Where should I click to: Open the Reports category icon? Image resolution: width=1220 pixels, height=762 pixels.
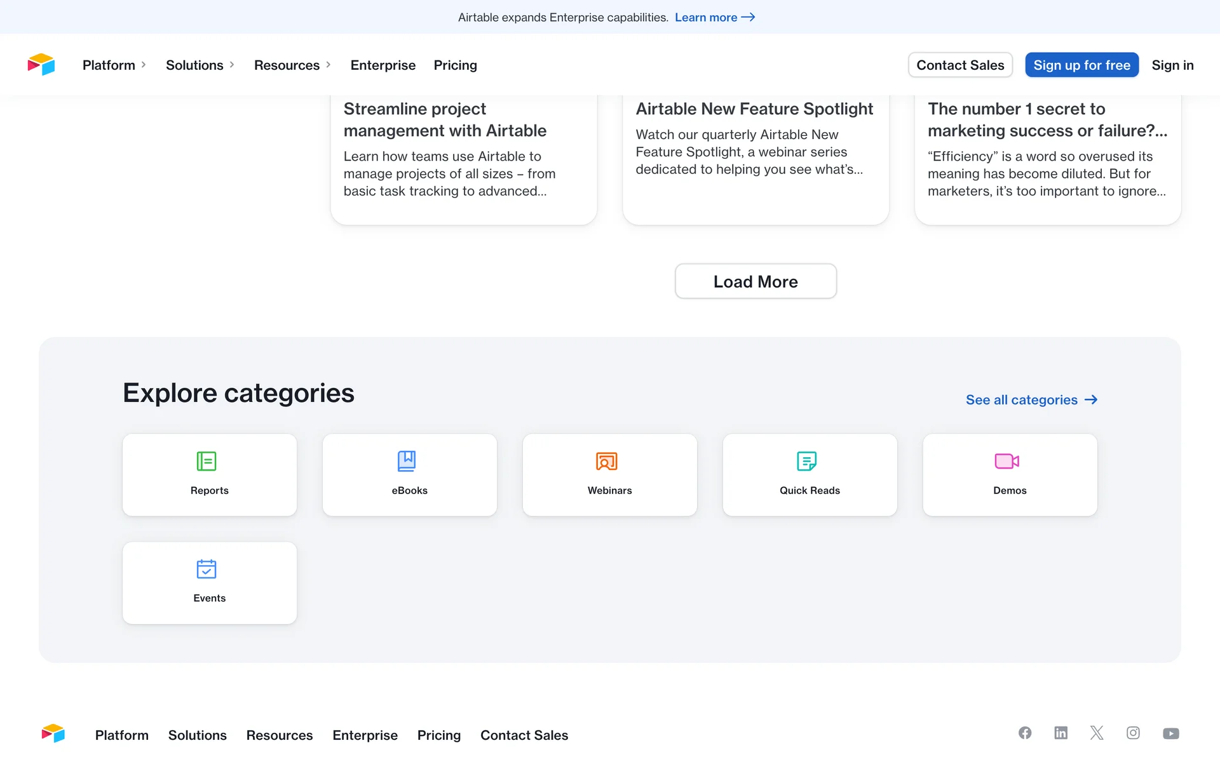click(x=207, y=461)
